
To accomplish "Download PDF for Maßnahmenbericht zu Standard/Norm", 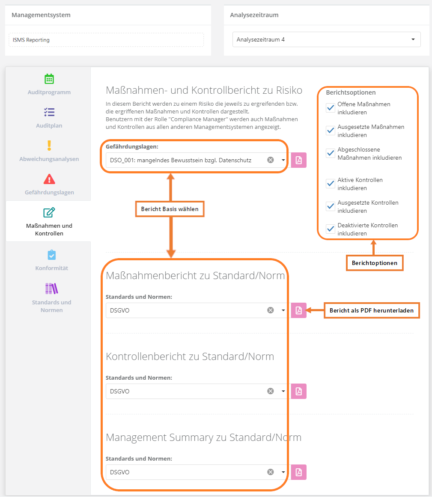I will 299,310.
